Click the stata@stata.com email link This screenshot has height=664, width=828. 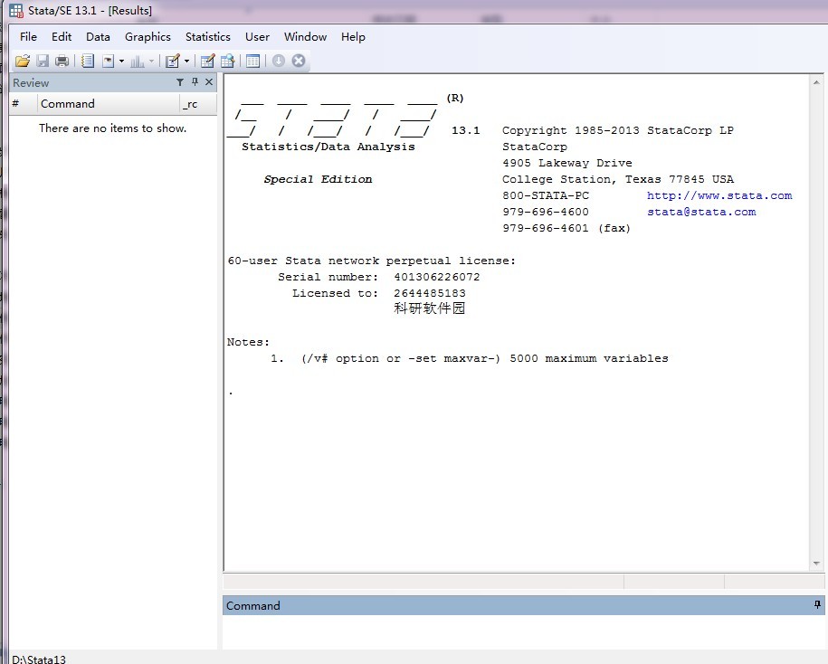point(700,212)
